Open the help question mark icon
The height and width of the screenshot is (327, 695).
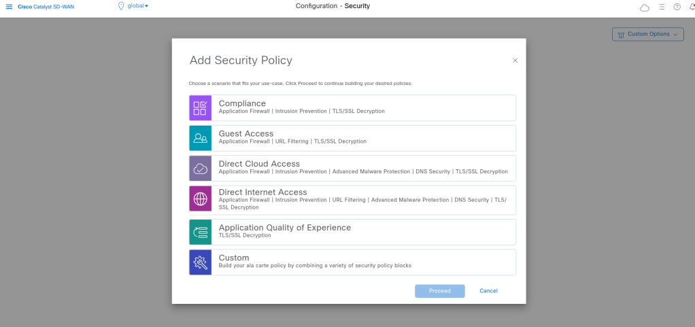pos(677,7)
